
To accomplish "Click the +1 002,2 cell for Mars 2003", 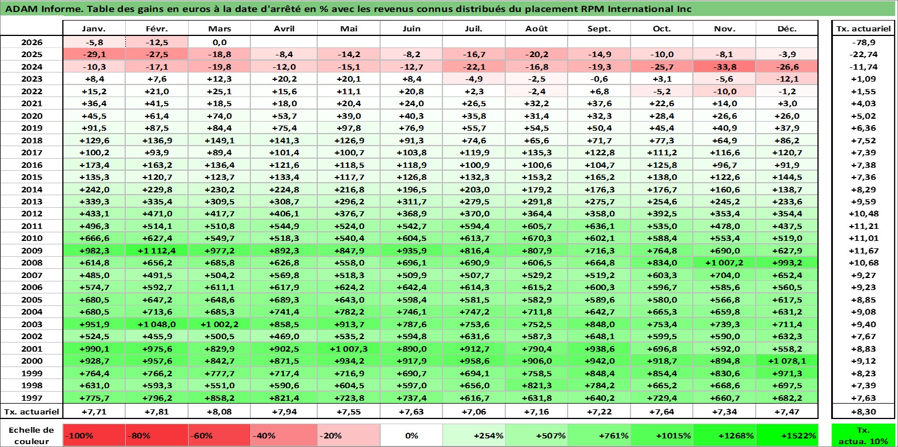I will click(x=219, y=324).
